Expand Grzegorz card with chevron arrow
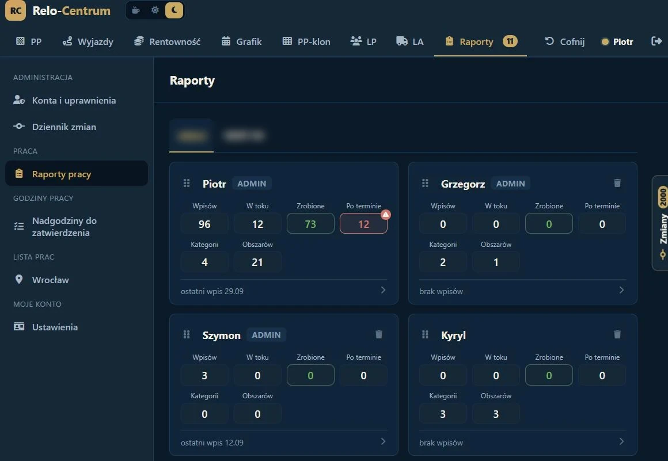The width and height of the screenshot is (668, 461). (621, 290)
